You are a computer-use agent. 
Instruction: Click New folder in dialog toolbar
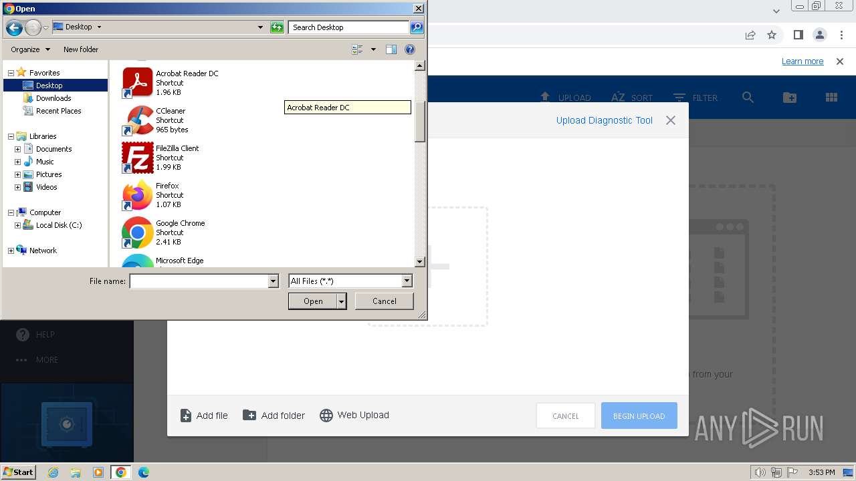81,49
